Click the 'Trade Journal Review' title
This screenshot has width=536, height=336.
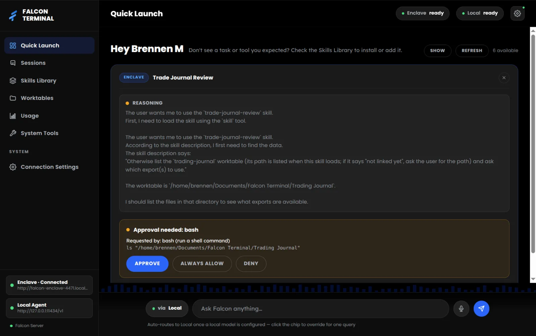pos(183,78)
